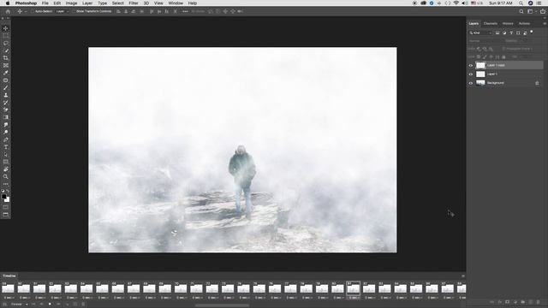The image size is (548, 308).
Task: Click the Share icon at top right
Action: 543,11
